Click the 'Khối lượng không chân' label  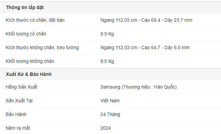(x=30, y=61)
